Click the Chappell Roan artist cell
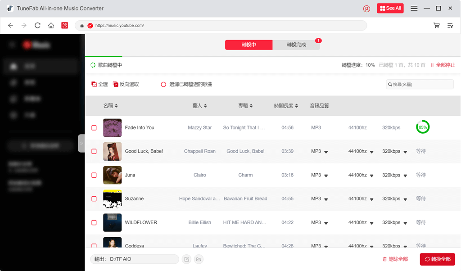Screen dimensions: 461x271 pyautogui.click(x=199, y=151)
